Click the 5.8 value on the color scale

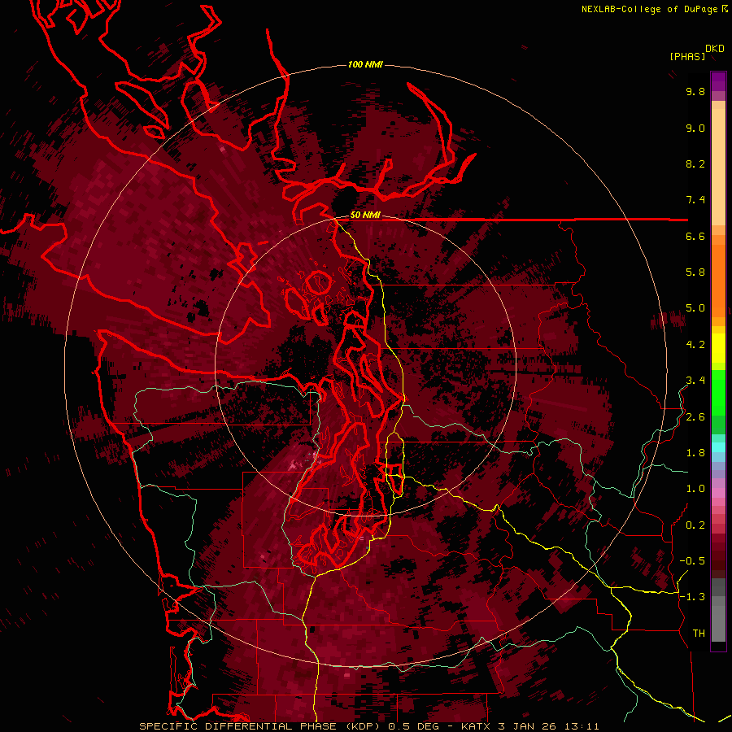pyautogui.click(x=695, y=272)
